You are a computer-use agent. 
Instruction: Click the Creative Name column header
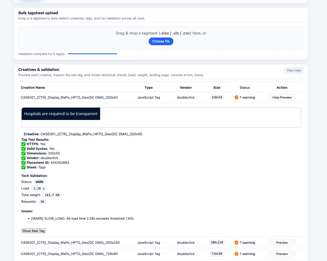pos(33,87)
